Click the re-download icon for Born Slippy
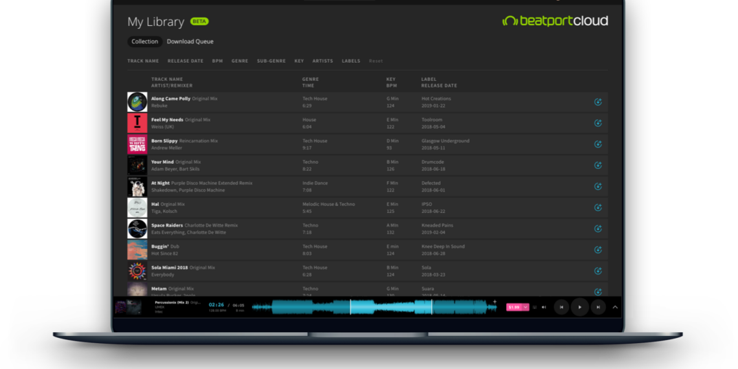Image resolution: width=738 pixels, height=369 pixels. [x=598, y=144]
